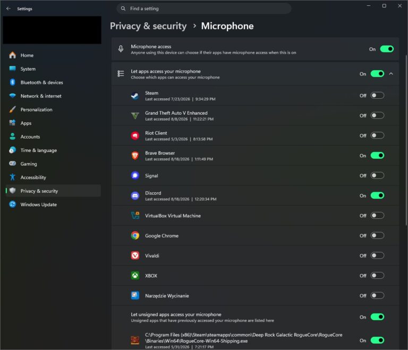Click the Network wifi icon
The image size is (408, 350).
point(13,96)
